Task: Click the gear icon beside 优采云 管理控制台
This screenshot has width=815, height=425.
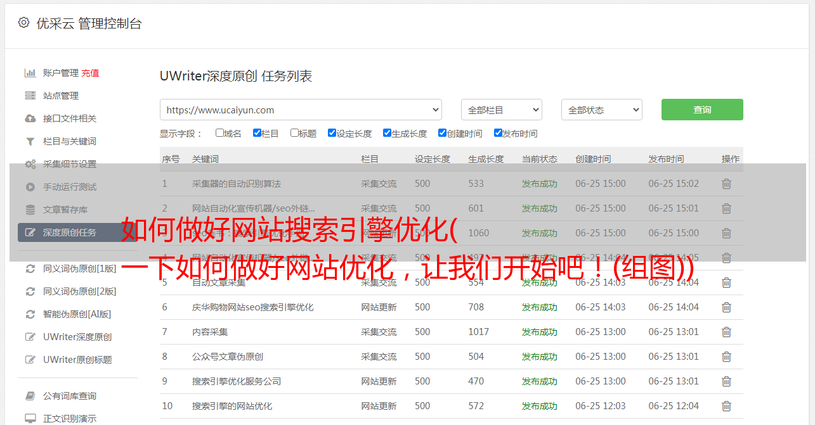Action: (23, 23)
